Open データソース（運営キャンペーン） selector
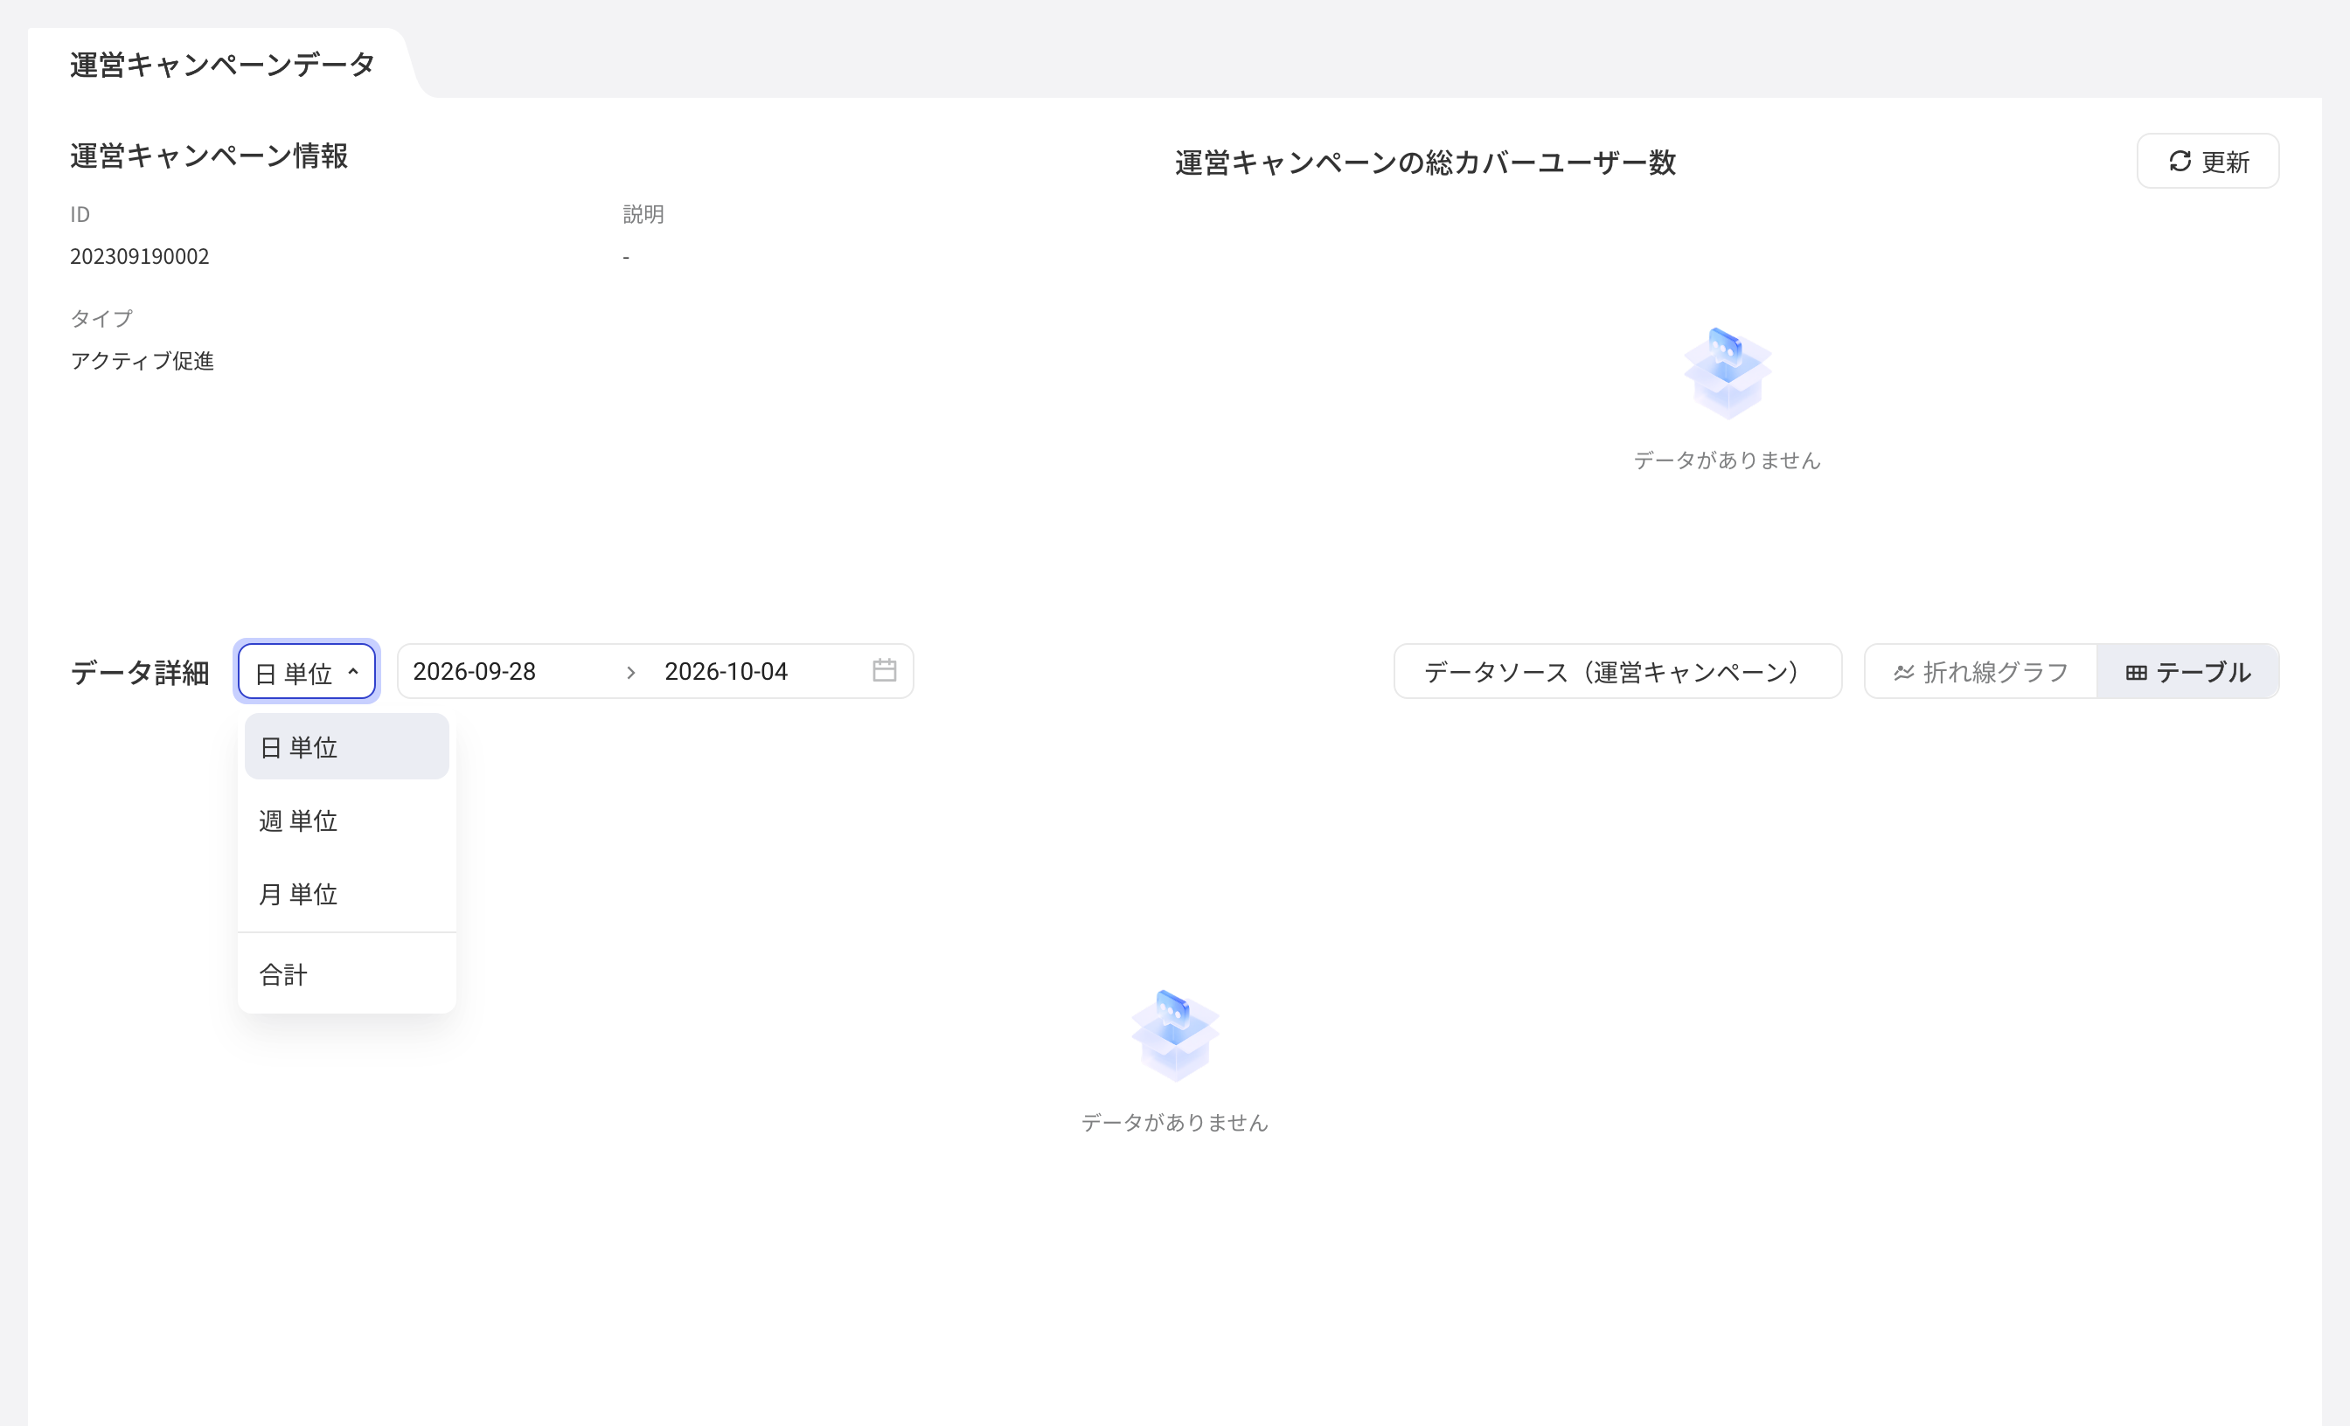Image resolution: width=2350 pixels, height=1426 pixels. pos(1617,671)
